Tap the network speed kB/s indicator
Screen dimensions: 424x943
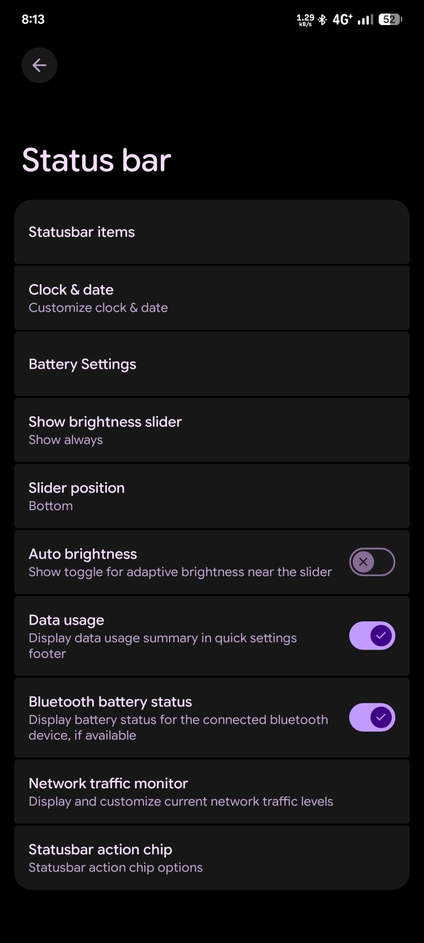[305, 20]
